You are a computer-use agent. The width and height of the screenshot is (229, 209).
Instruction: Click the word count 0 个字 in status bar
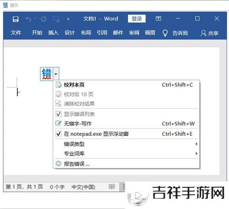click(x=57, y=187)
